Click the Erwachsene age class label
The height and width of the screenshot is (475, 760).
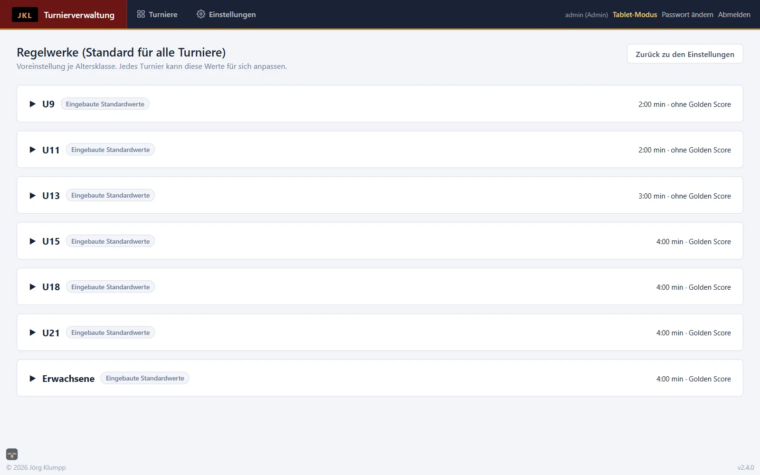68,379
